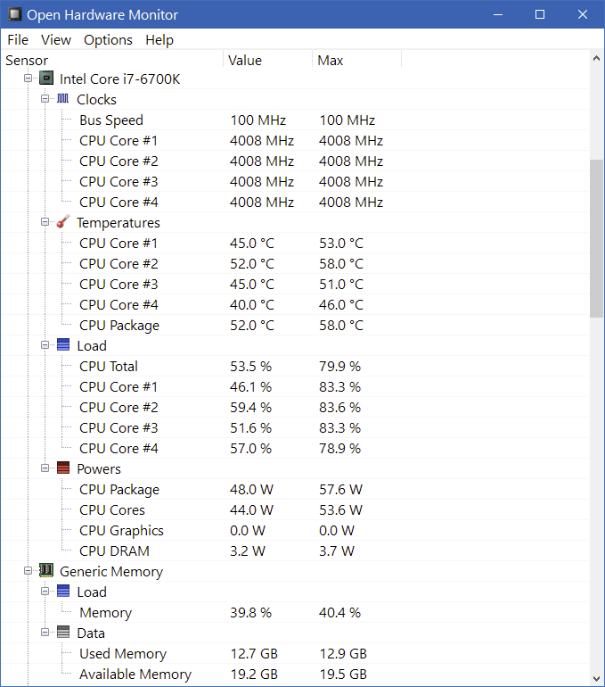
Task: Select CPU Core #2 under Load
Action: (295, 408)
